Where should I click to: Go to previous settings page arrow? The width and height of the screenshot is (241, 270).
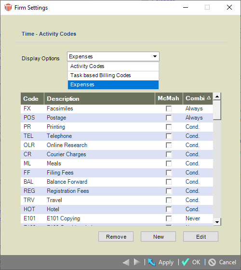point(126,262)
